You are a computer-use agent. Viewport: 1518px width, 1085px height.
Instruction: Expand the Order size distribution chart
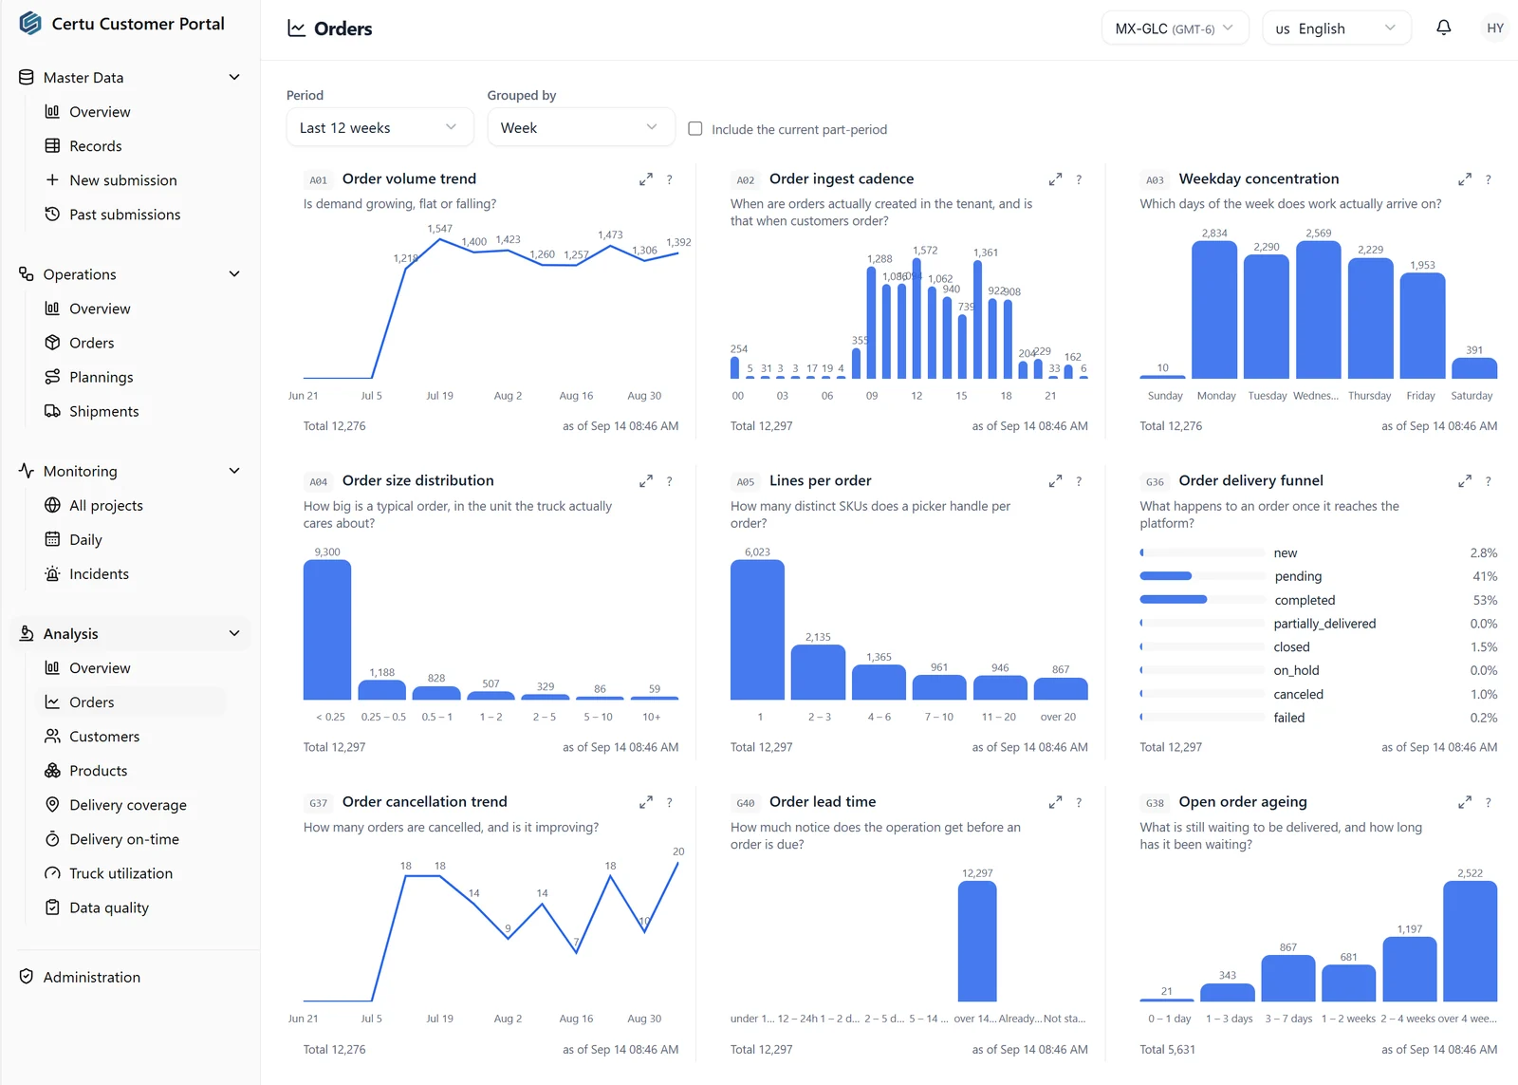point(646,481)
